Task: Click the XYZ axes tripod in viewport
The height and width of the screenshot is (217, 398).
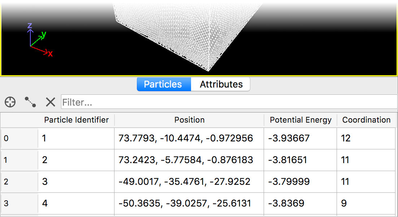Action: click(x=38, y=41)
